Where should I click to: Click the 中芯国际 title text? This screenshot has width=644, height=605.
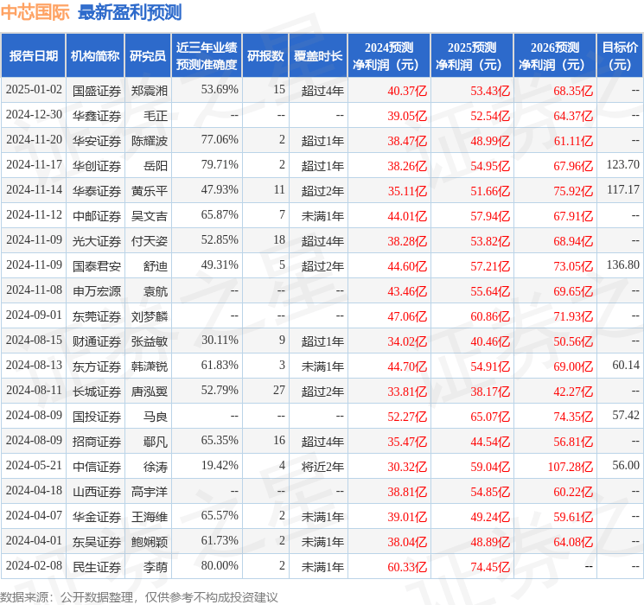click(35, 12)
